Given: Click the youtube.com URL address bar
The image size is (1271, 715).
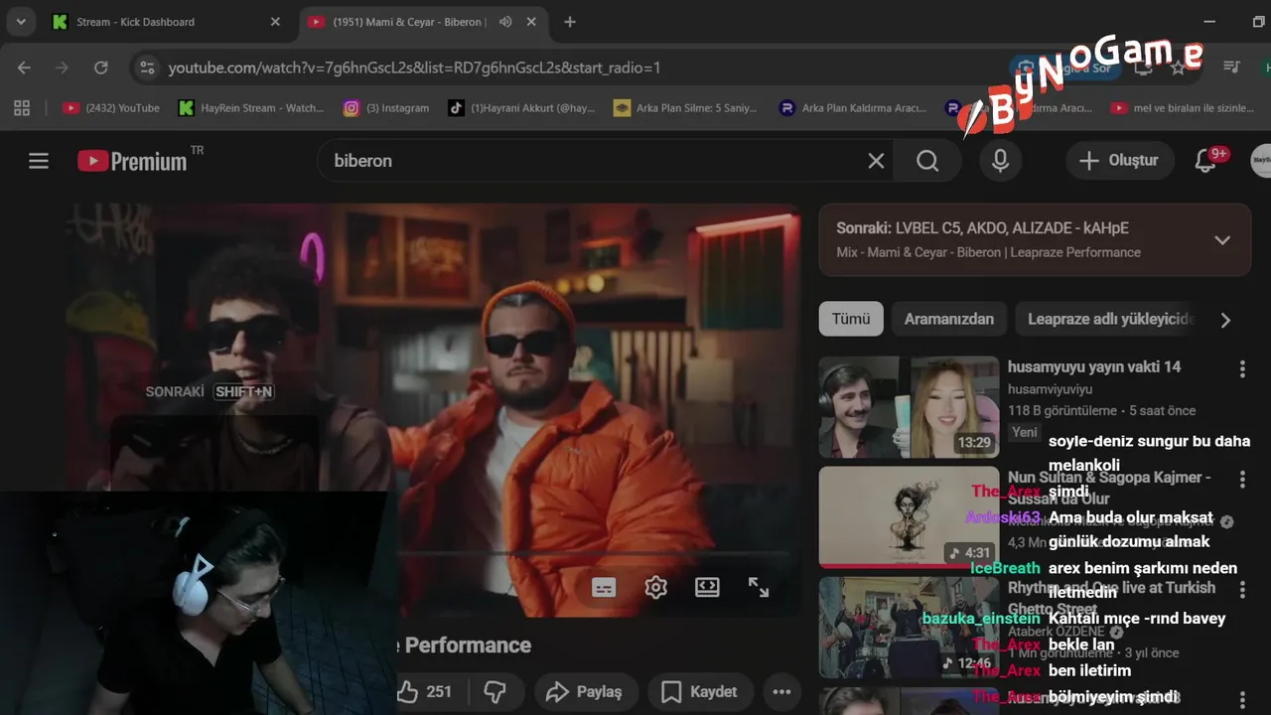Looking at the screenshot, I should point(414,68).
